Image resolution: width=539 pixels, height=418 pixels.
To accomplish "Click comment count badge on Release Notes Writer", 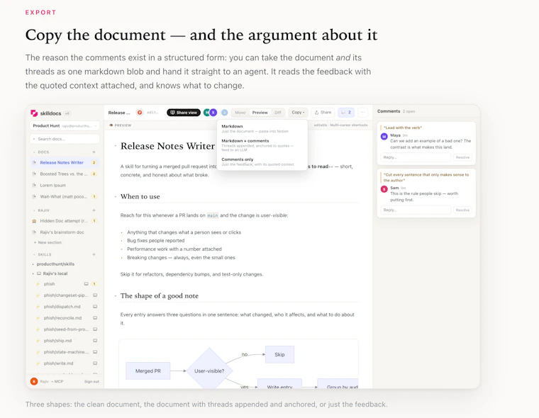I will coord(94,163).
